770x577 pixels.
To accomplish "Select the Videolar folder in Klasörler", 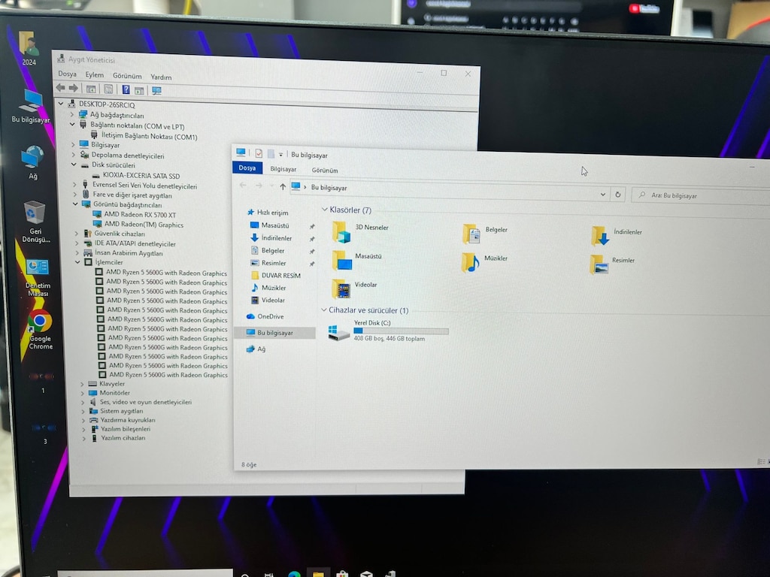I will [355, 288].
